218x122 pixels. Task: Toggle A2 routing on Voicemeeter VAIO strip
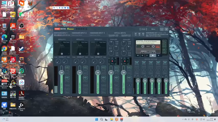coord(117,70)
